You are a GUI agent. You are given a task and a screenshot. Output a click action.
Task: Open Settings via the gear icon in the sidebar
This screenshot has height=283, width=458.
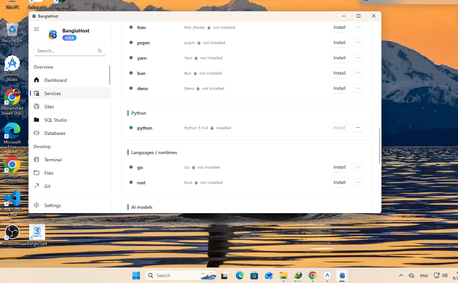(37, 205)
